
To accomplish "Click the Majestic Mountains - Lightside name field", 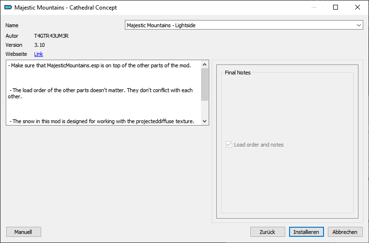I will (239, 25).
